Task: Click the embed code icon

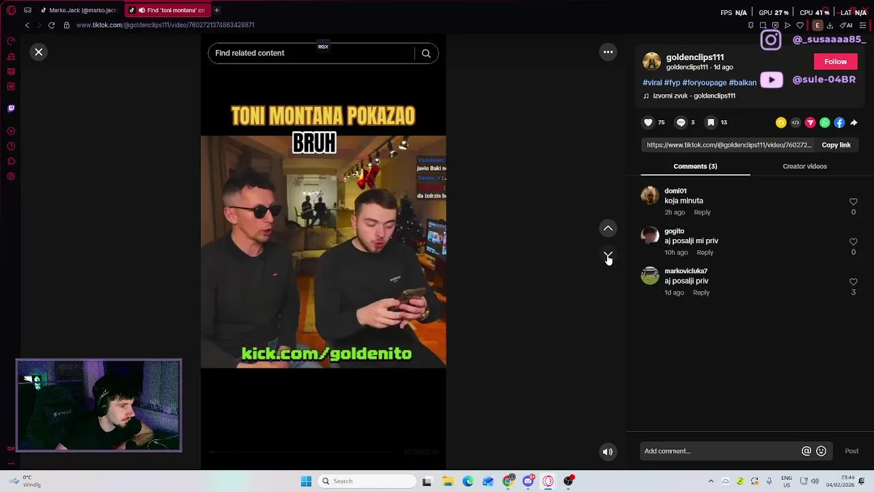Action: [795, 123]
